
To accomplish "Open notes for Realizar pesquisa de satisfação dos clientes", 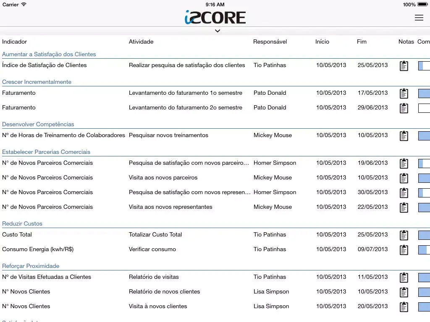I will (x=404, y=66).
